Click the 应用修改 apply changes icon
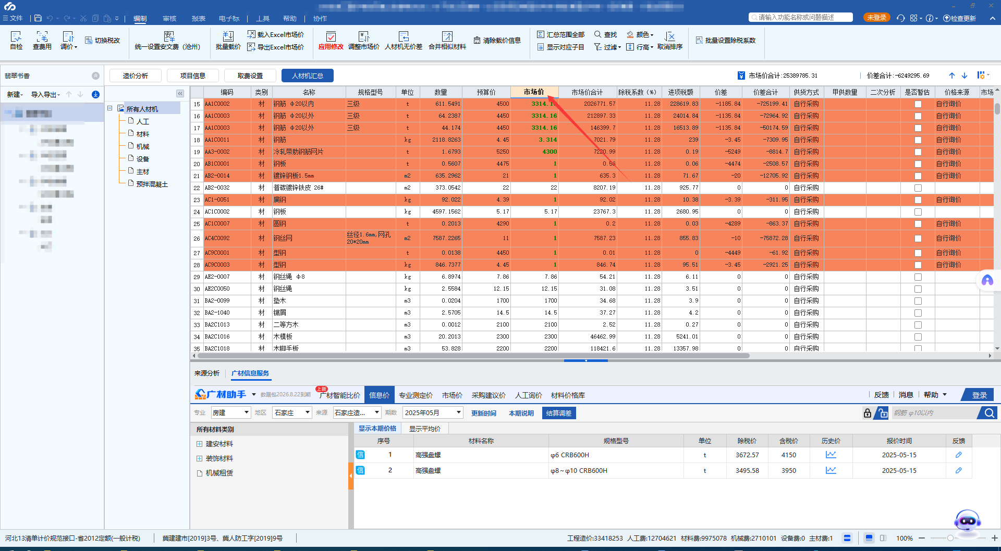 (x=331, y=40)
